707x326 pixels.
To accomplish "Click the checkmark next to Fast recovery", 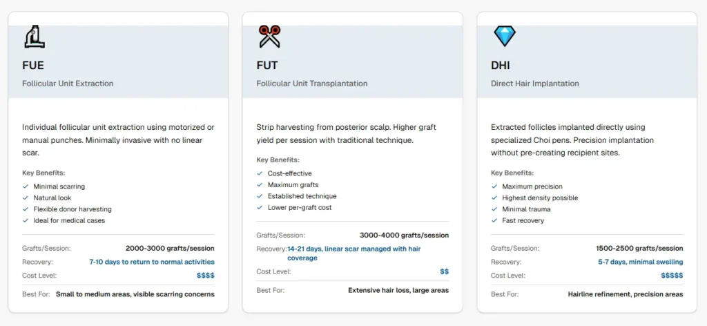I will click(x=494, y=220).
